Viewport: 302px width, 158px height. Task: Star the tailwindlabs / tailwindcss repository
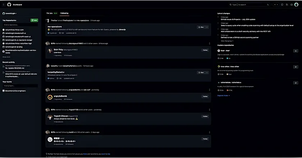[x=296, y=83]
